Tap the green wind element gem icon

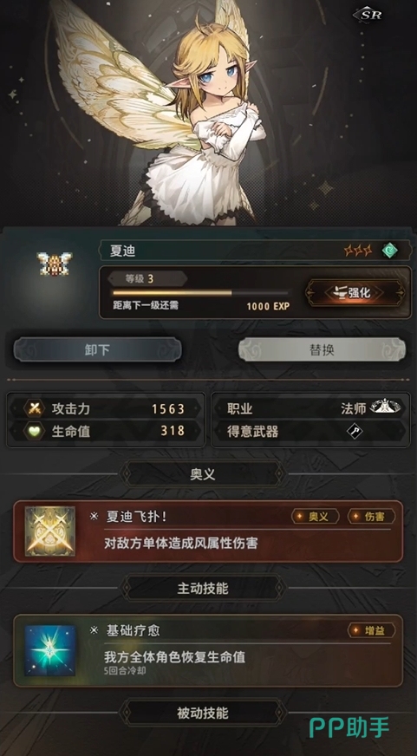389,251
